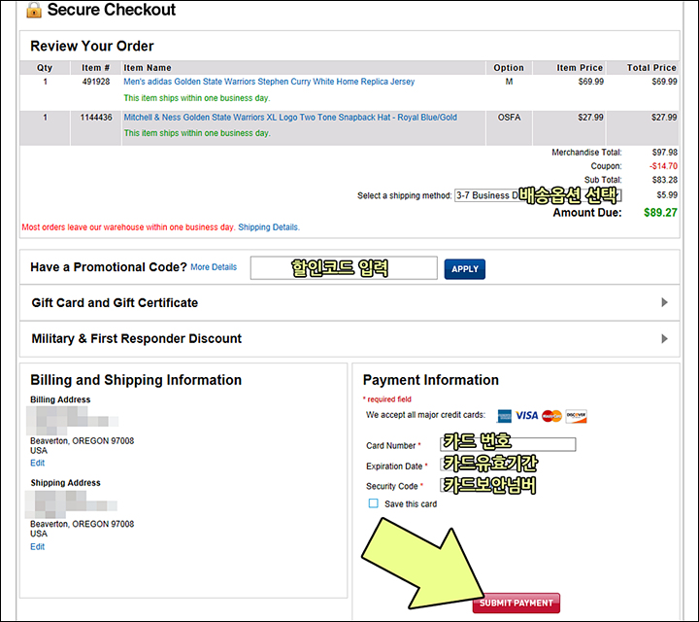Click the Review Your Order heading
This screenshot has width=699, height=622.
pyautogui.click(x=92, y=46)
